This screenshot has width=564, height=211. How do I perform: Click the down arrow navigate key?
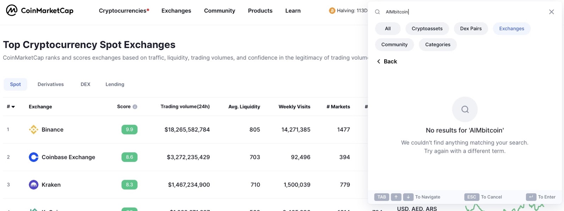408,197
